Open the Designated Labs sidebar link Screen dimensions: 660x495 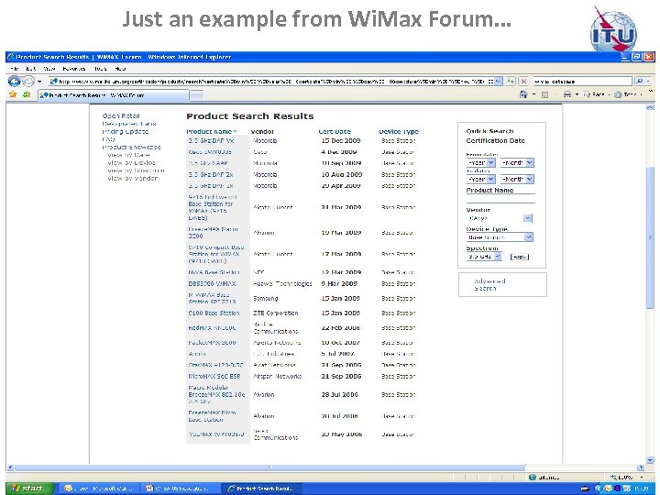(x=129, y=124)
